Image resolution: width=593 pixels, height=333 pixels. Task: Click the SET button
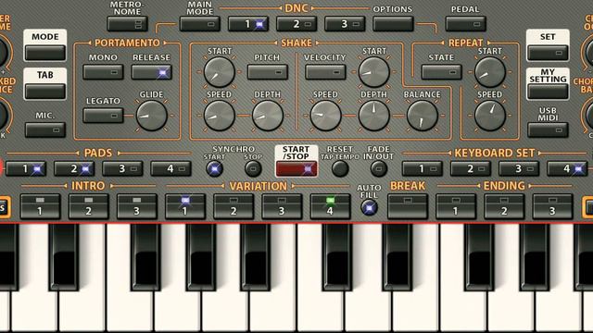(x=548, y=53)
